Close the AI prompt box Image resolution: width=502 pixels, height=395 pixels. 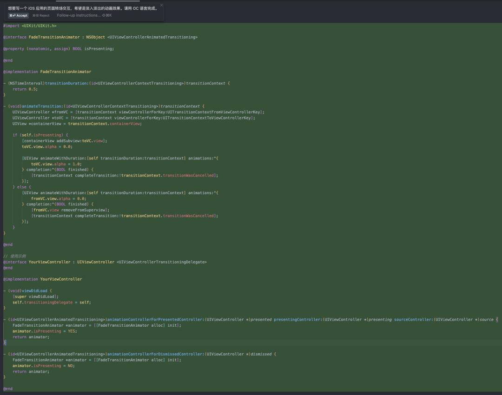click(161, 6)
